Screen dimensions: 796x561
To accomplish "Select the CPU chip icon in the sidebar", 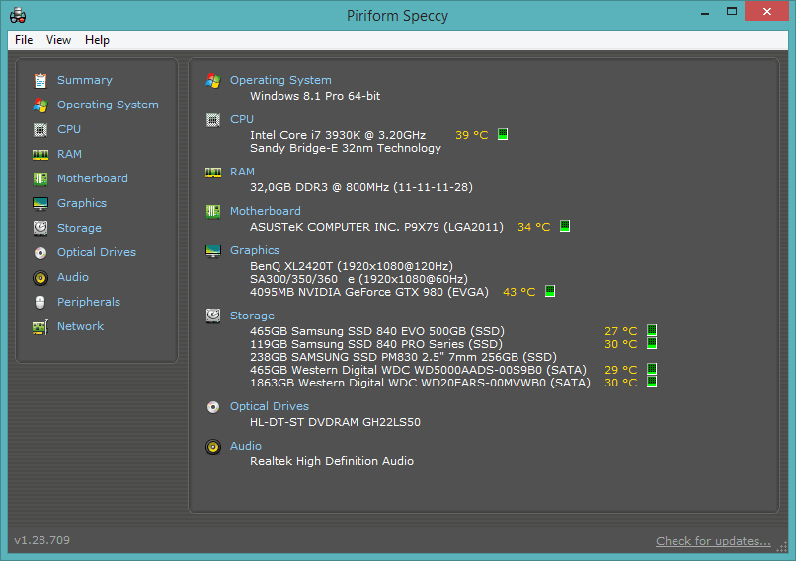I will tap(40, 129).
